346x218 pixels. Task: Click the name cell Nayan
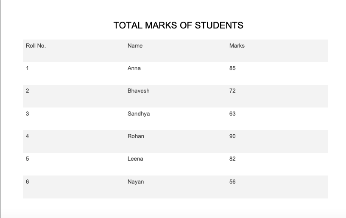[x=136, y=182]
